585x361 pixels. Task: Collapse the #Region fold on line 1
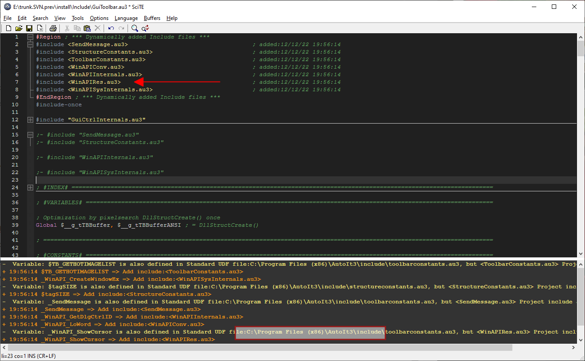[x=30, y=37]
